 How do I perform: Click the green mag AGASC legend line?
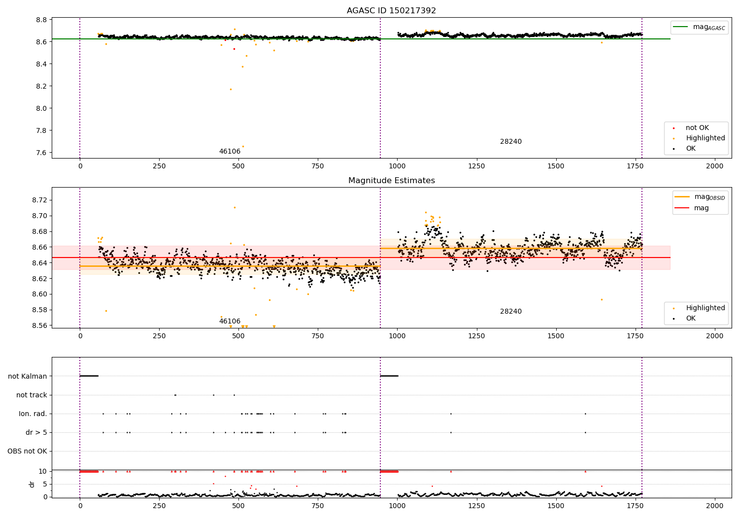point(680,27)
